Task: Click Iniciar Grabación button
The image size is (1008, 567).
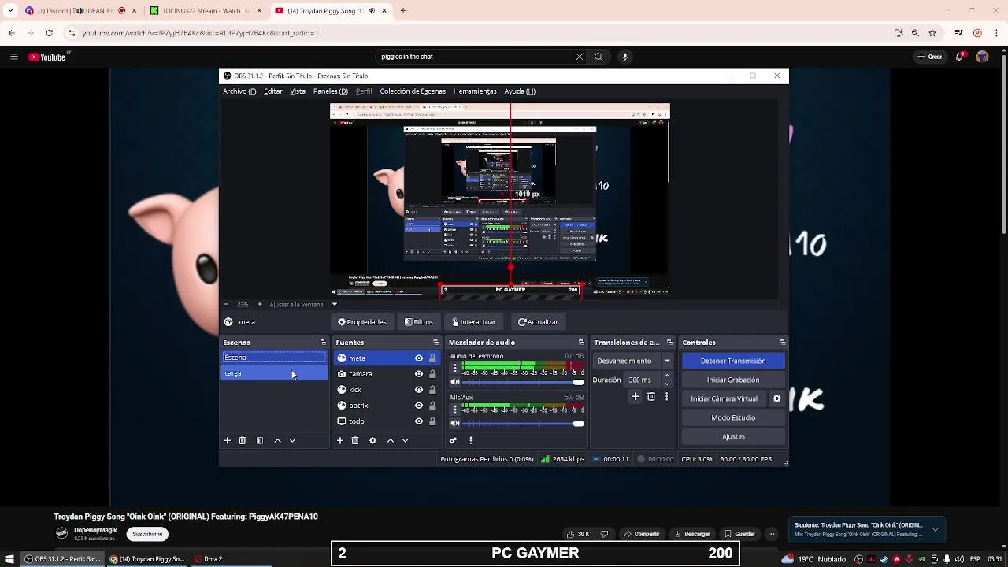Action: click(733, 380)
